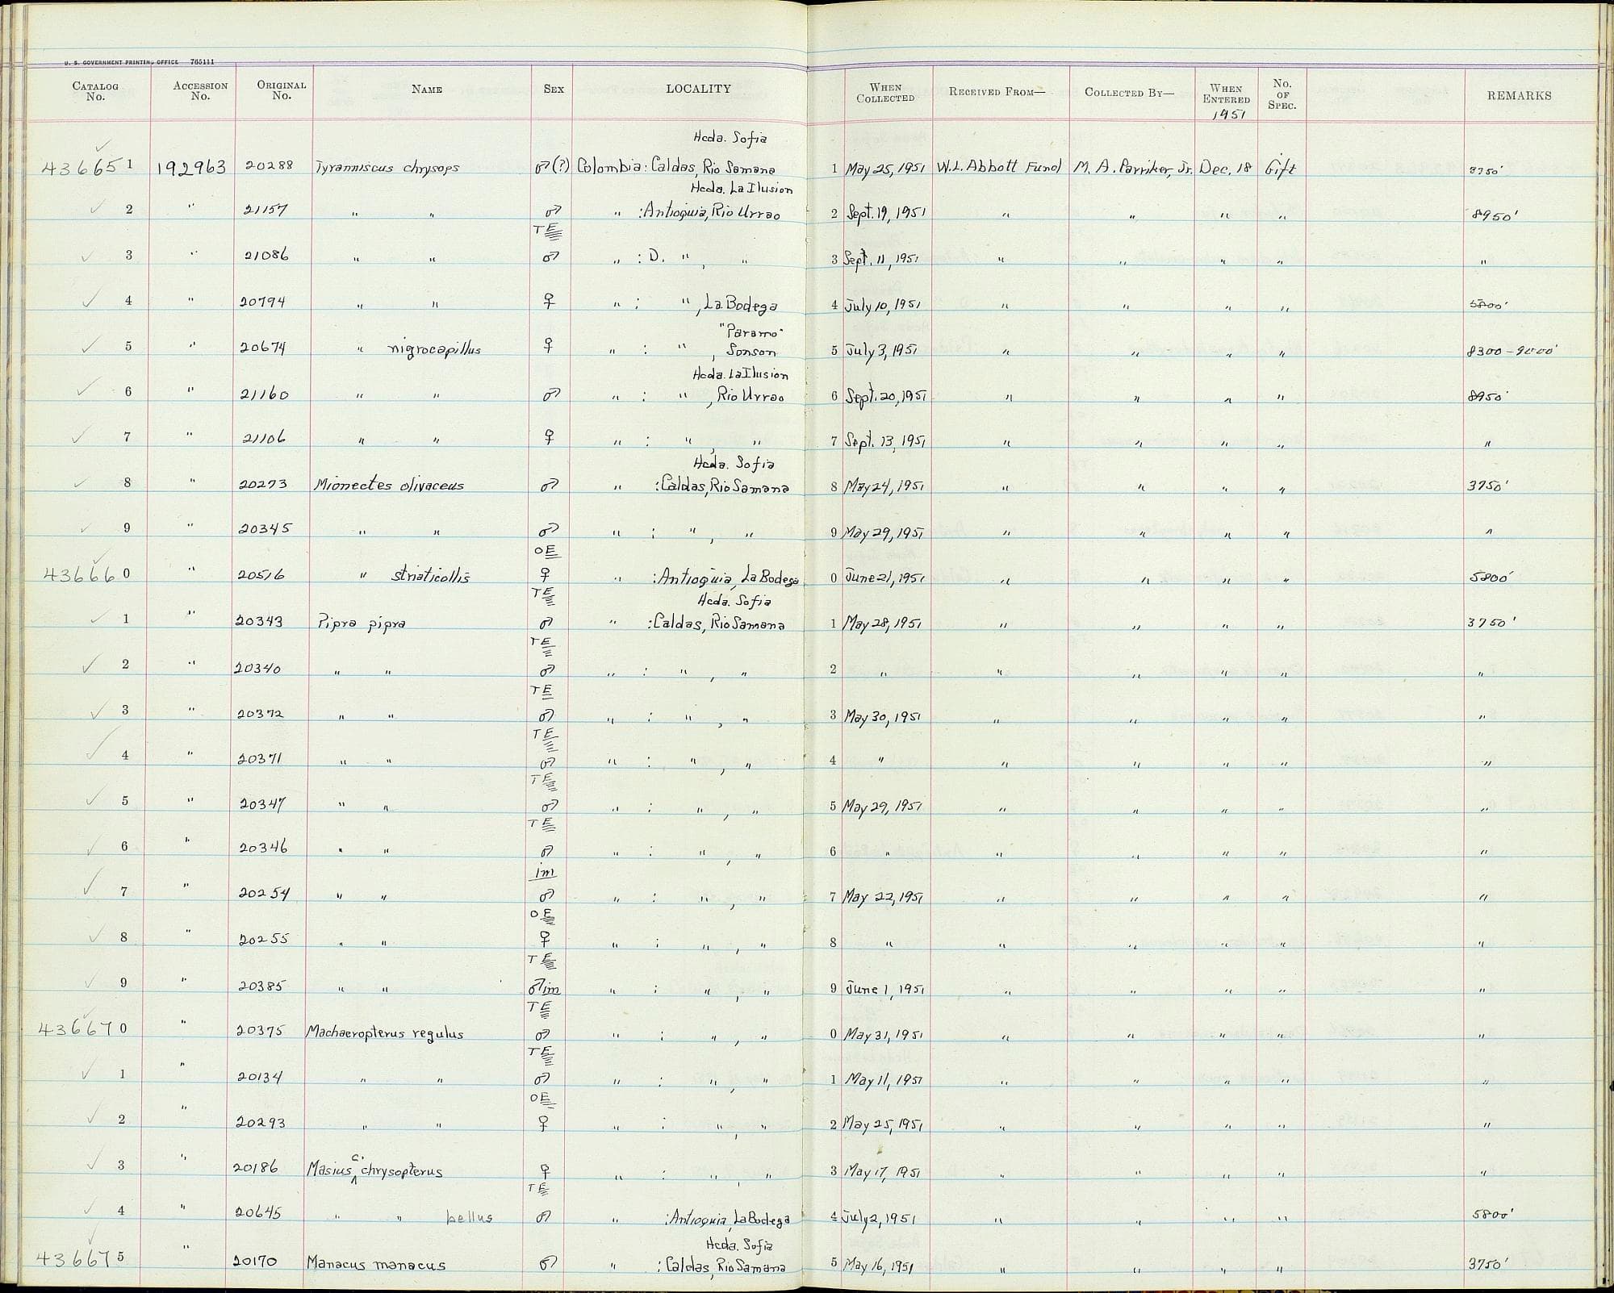Select original number 20288

(270, 167)
